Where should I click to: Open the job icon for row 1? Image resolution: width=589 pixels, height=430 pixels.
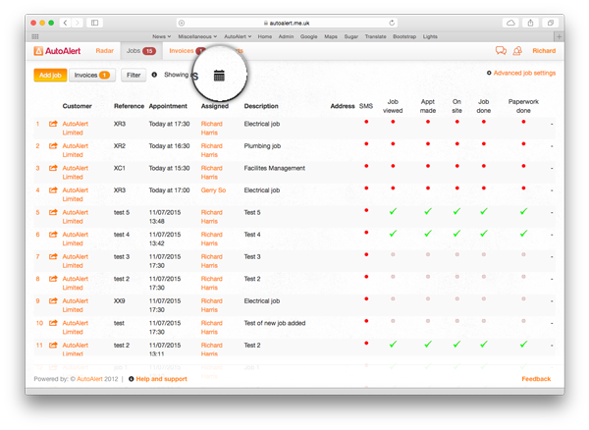point(53,124)
